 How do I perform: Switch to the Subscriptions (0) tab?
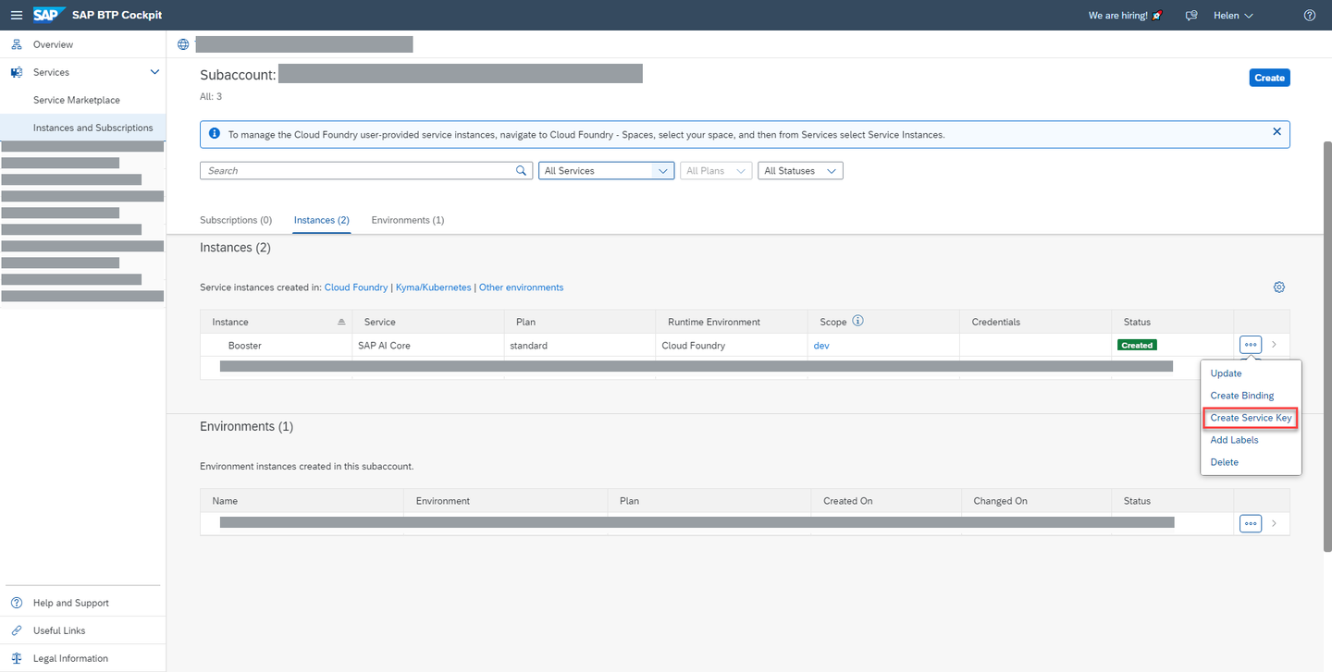click(x=236, y=220)
